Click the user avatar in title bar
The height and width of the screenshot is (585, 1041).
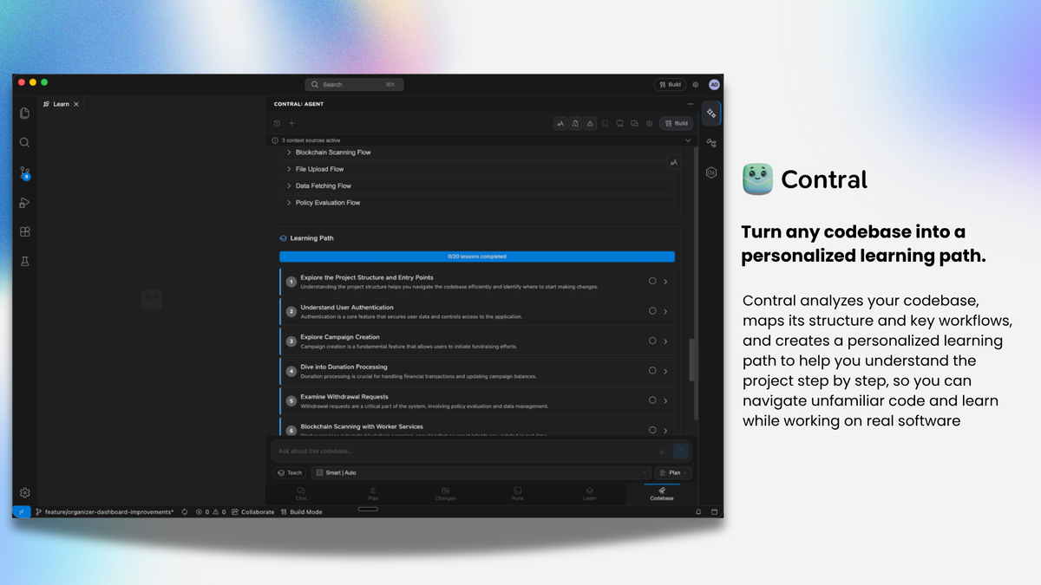(714, 85)
